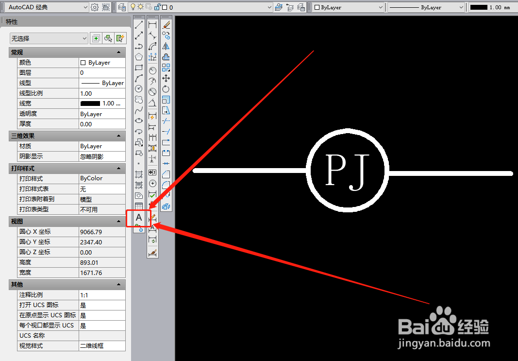The height and width of the screenshot is (361, 518).
Task: Select the Circle drawing tool
Action: pos(139,88)
